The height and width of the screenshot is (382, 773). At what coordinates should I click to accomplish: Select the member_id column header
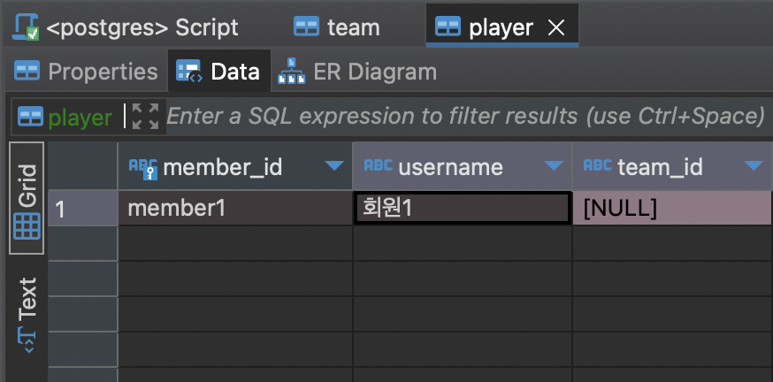coord(234,166)
